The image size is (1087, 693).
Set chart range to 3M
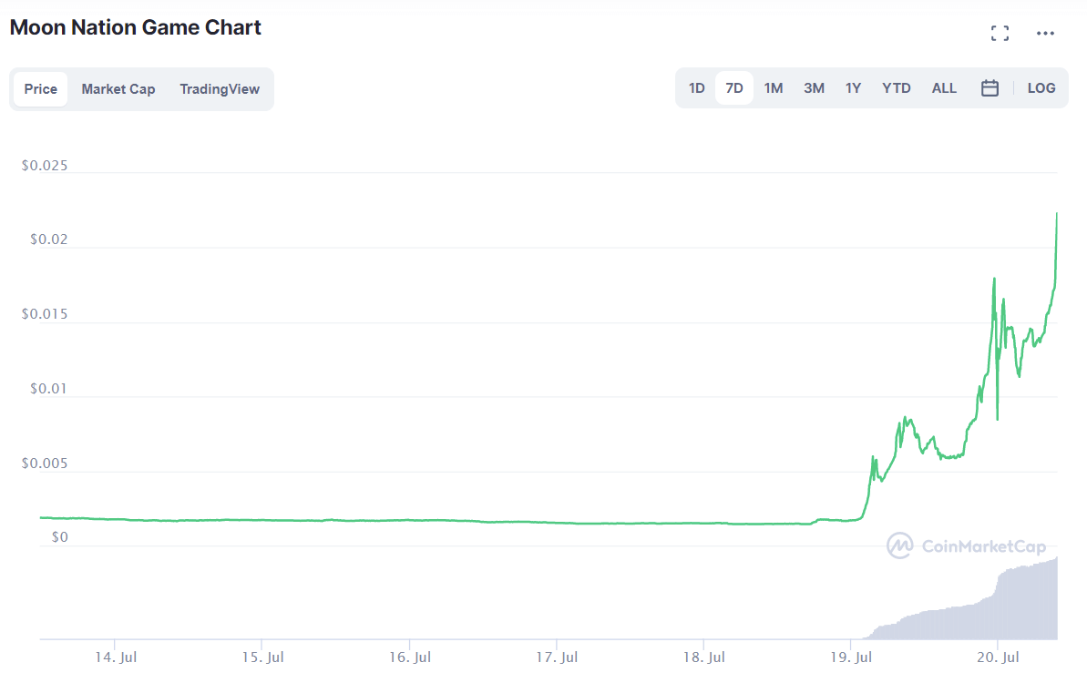click(x=814, y=88)
